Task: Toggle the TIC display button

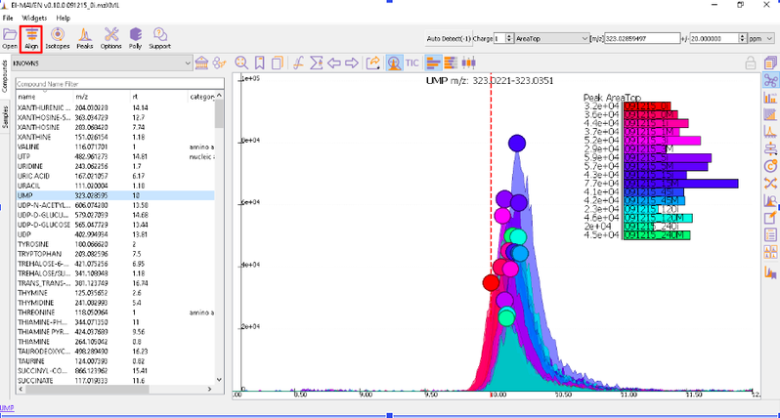Action: point(412,63)
